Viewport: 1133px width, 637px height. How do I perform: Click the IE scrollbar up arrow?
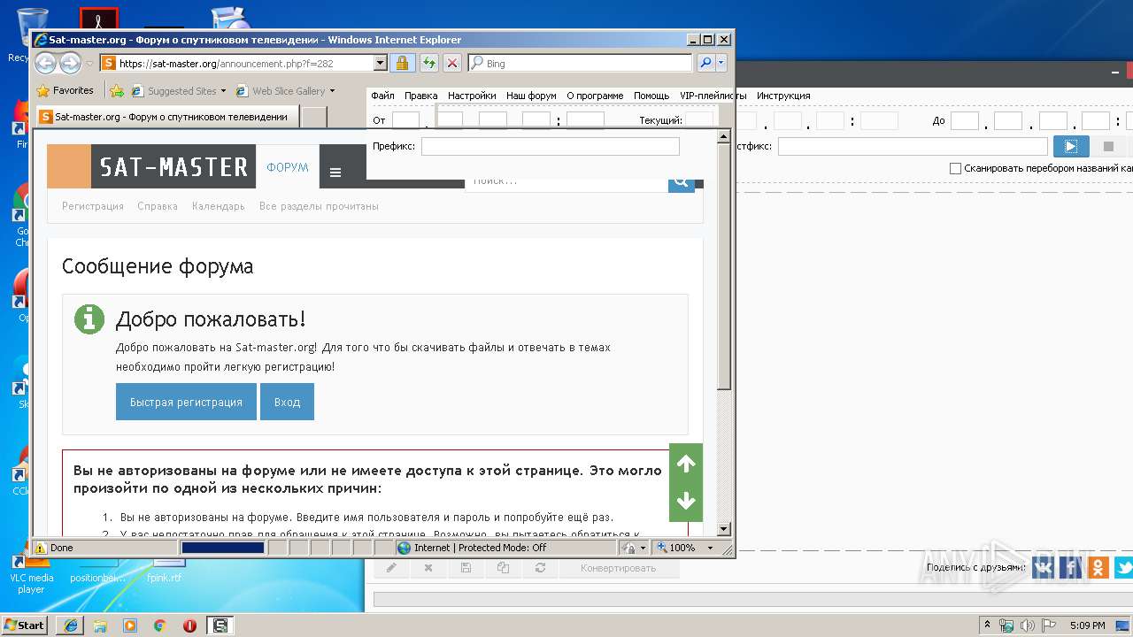[724, 137]
